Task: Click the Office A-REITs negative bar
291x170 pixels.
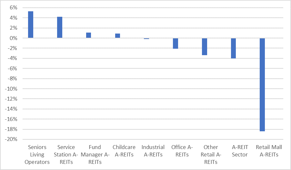Action: pyautogui.click(x=176, y=43)
